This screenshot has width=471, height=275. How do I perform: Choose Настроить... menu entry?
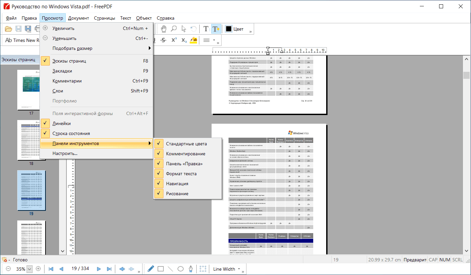(x=96, y=153)
